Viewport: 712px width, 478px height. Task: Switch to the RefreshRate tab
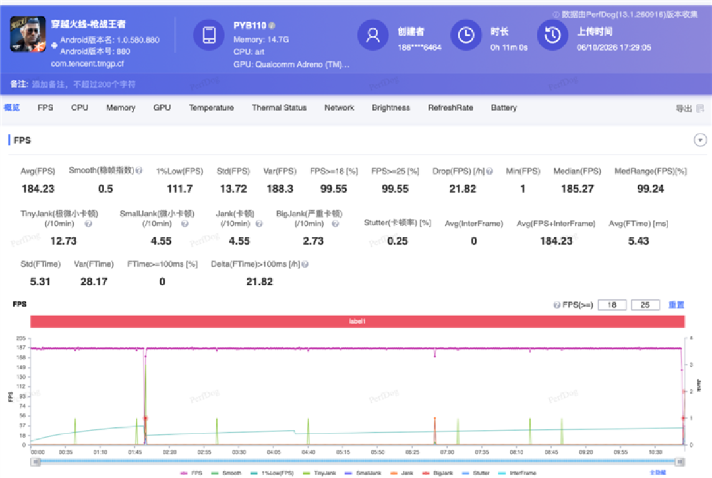coord(450,108)
